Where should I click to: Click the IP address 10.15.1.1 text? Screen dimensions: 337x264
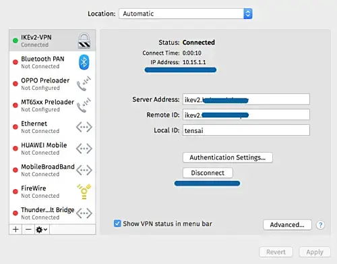(x=194, y=62)
